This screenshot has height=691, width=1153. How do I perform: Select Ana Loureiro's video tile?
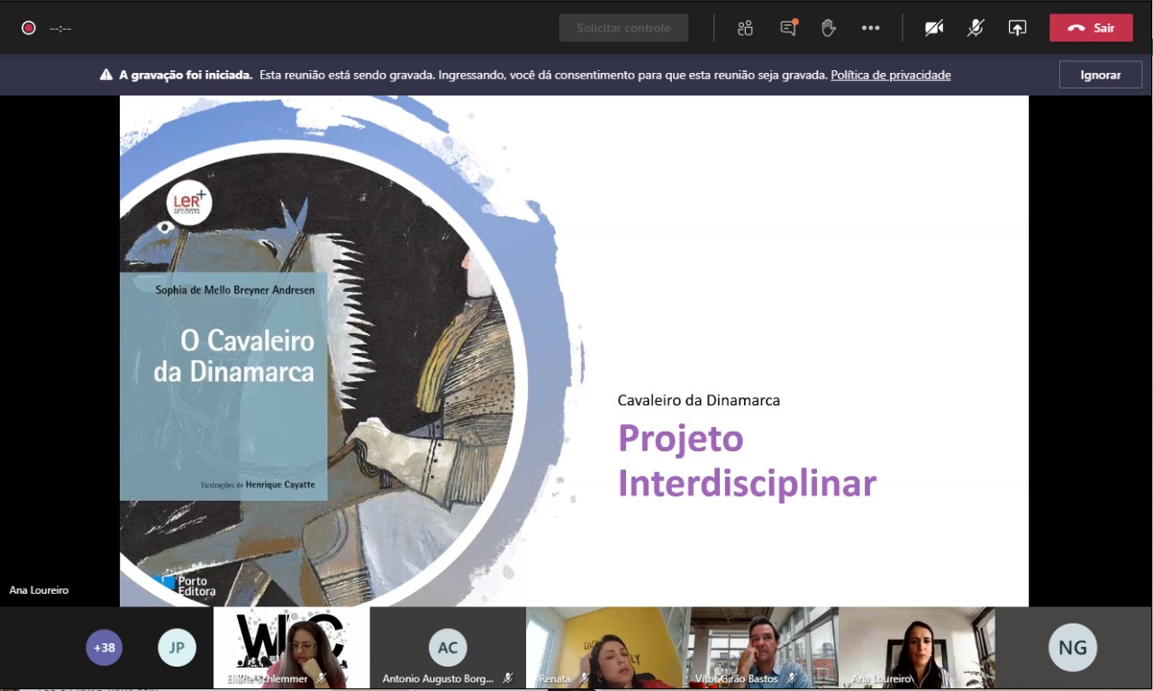point(916,648)
